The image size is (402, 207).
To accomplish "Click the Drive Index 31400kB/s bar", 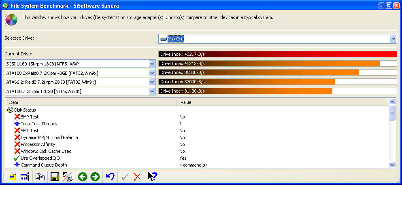I will click(278, 91).
